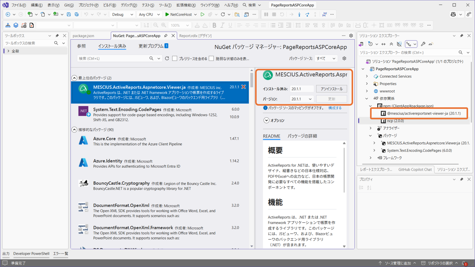Click Add to Source Control in status bar

[x=398, y=263]
